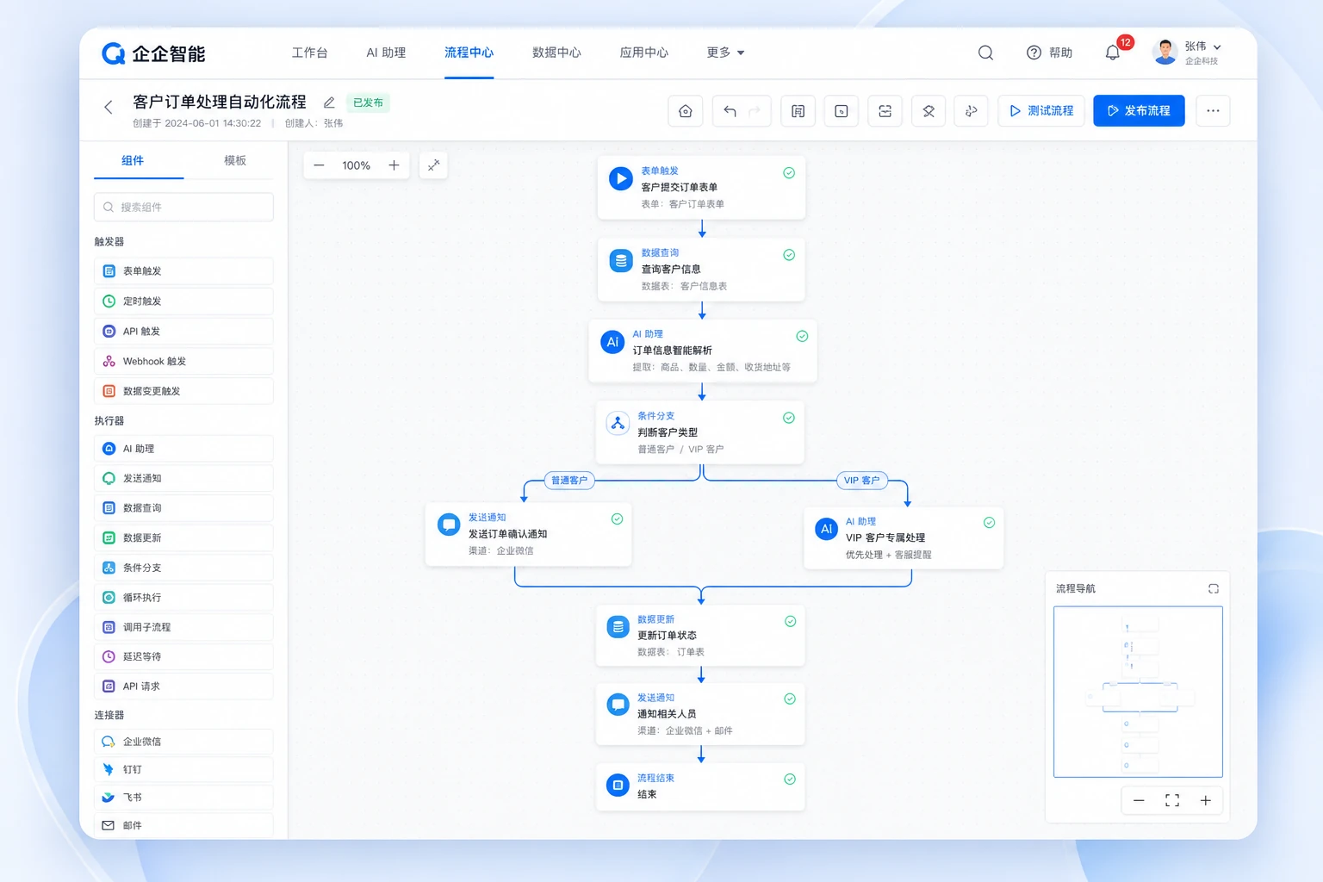Screen dimensions: 1323x882
Task: Select the API 请求 component
Action: [183, 686]
